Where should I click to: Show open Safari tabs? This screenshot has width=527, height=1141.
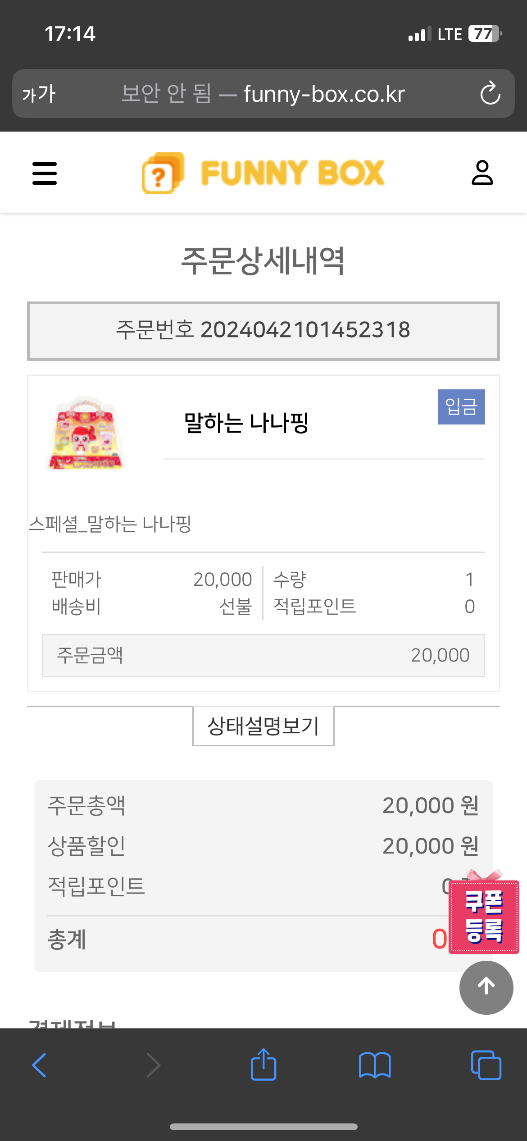tap(486, 1065)
